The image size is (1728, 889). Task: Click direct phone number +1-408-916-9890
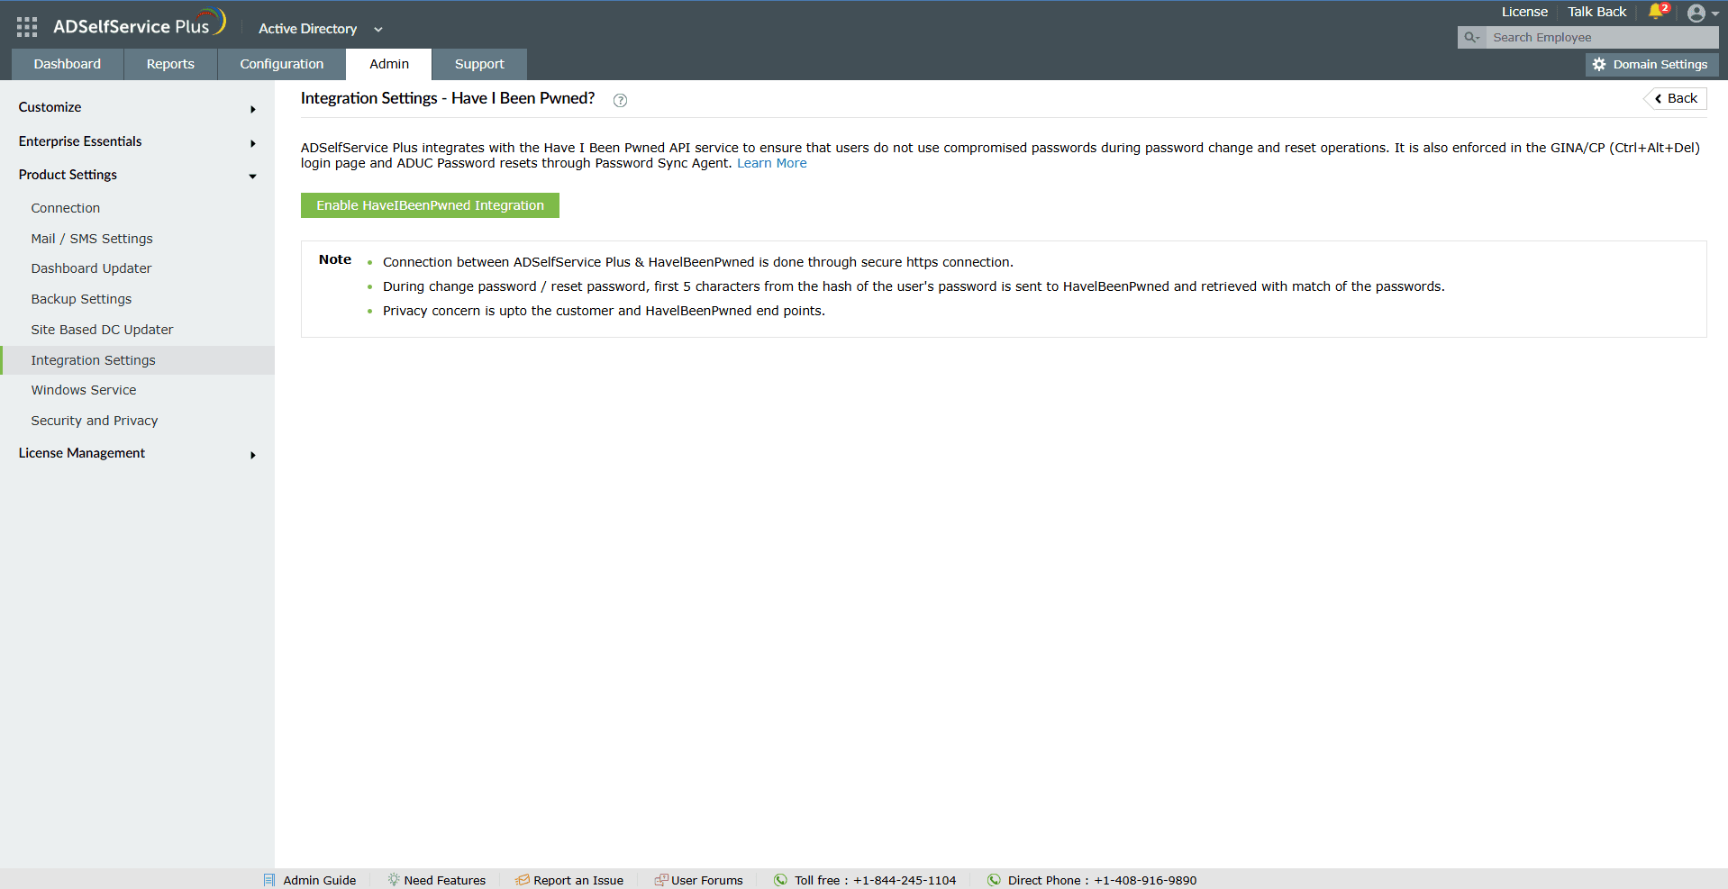tap(1145, 880)
